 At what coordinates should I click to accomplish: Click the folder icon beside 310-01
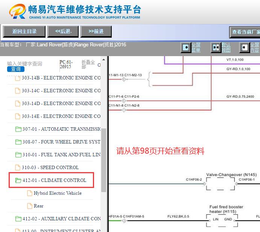coord(18,155)
